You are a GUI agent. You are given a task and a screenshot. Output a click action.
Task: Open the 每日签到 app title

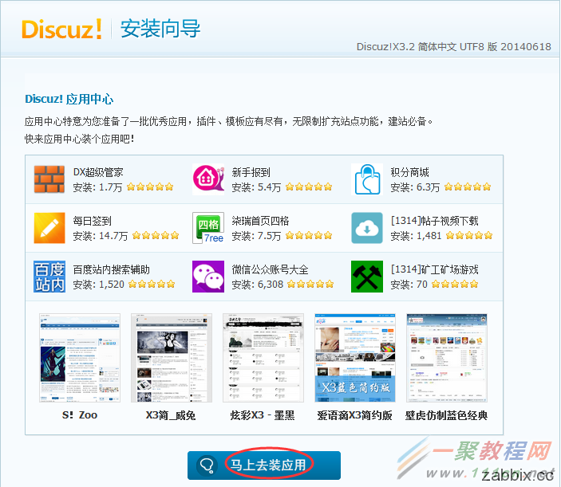click(x=93, y=221)
